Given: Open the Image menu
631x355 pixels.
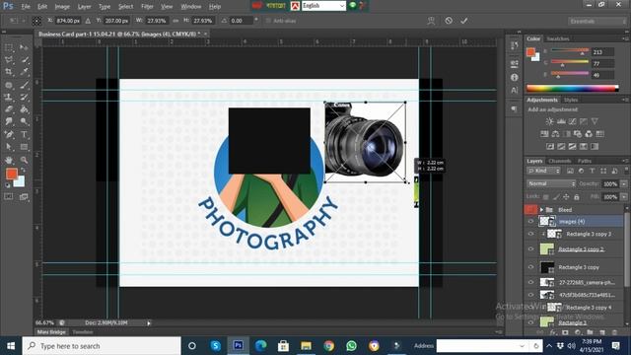Looking at the screenshot, I should 62,7.
